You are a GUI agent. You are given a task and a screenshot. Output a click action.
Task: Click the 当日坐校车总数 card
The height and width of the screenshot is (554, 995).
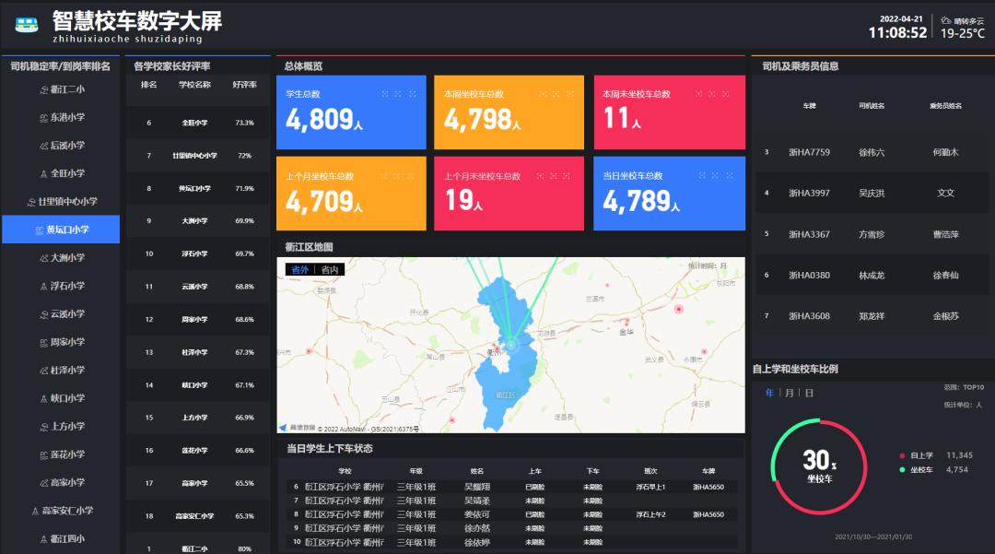(x=669, y=194)
